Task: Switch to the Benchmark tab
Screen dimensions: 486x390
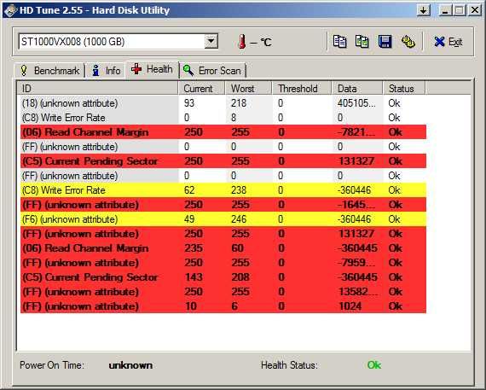Action: (x=49, y=71)
